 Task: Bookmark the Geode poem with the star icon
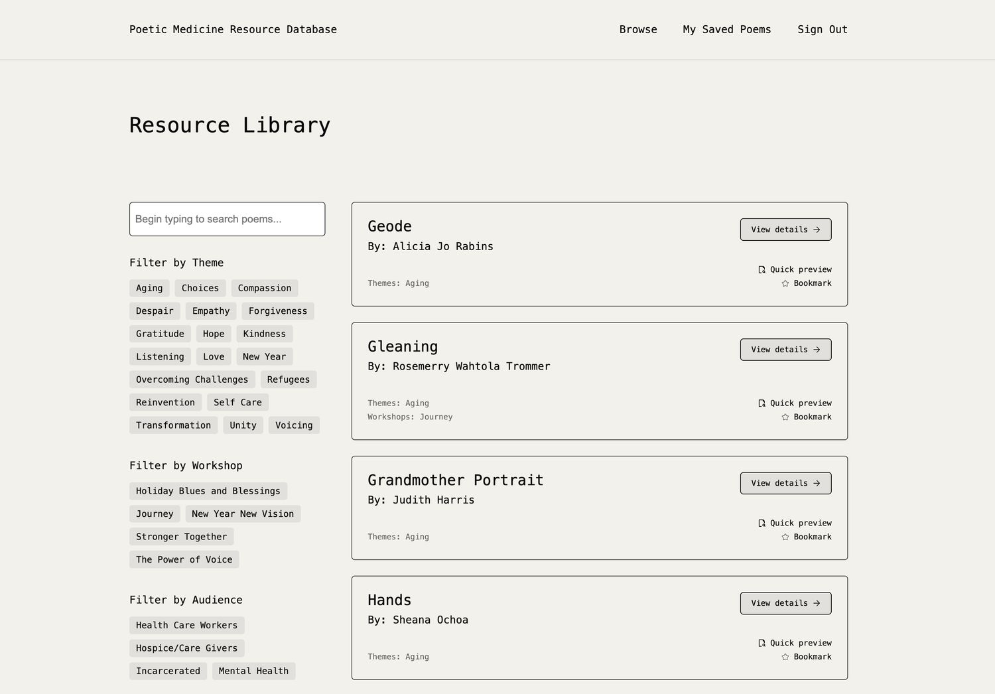[785, 283]
